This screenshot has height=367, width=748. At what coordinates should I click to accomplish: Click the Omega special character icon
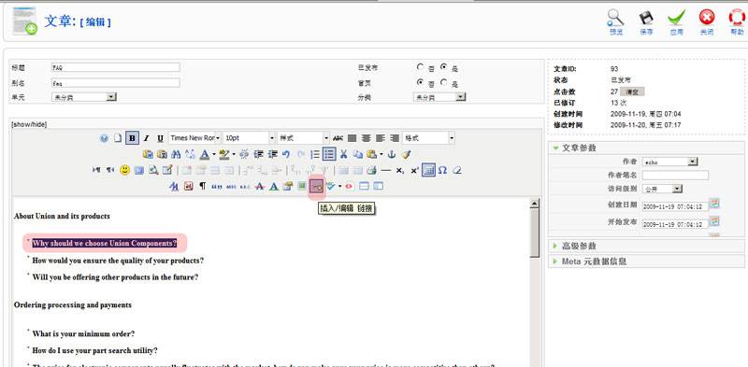[442, 170]
